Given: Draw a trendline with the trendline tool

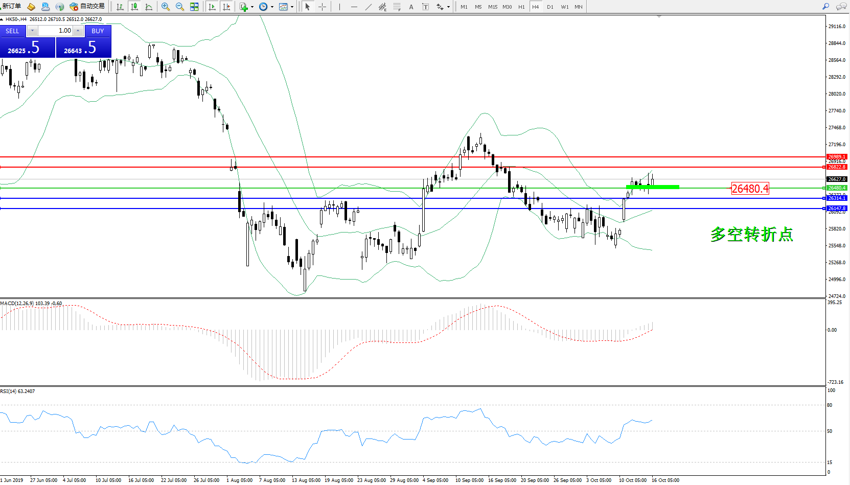Looking at the screenshot, I should coord(369,7).
